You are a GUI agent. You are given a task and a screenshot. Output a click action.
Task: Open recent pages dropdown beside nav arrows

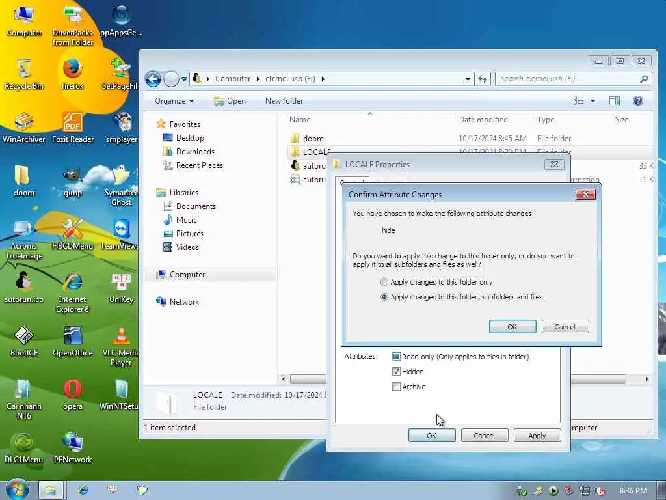pyautogui.click(x=184, y=79)
